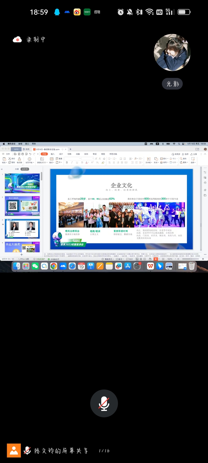208x463 pixels.
Task: Open the 切换 ribbon tab
Action: click(70, 154)
